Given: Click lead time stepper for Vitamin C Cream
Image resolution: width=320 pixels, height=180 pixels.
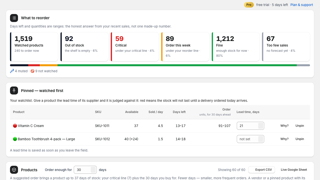Looking at the screenshot, I should pos(261,126).
